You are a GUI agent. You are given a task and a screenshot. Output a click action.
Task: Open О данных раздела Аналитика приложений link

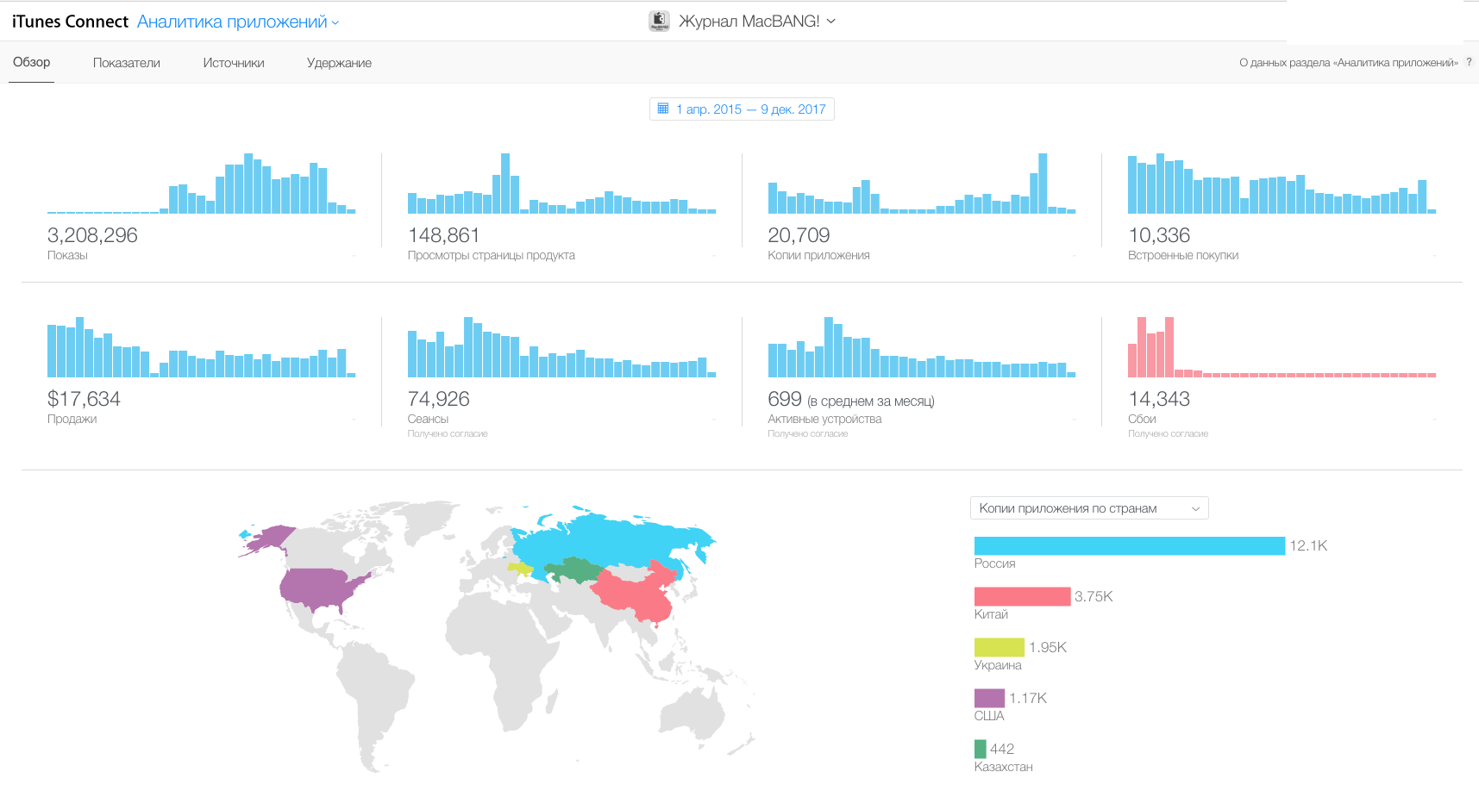(1348, 63)
